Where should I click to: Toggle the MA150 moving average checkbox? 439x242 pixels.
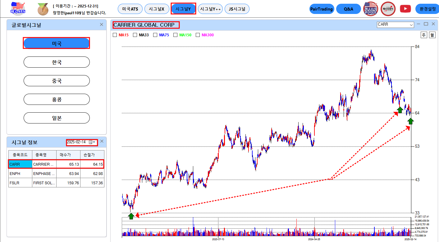(175, 35)
